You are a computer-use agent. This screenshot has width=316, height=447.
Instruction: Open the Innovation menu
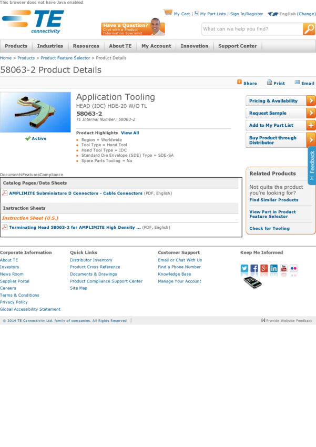tap(195, 46)
